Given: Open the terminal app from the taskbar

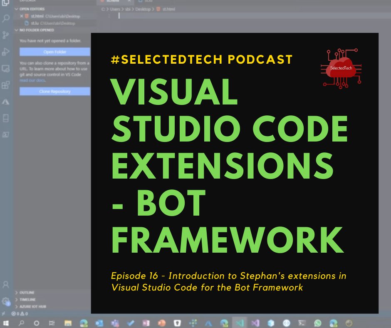Looking at the screenshot, I should (302, 323).
